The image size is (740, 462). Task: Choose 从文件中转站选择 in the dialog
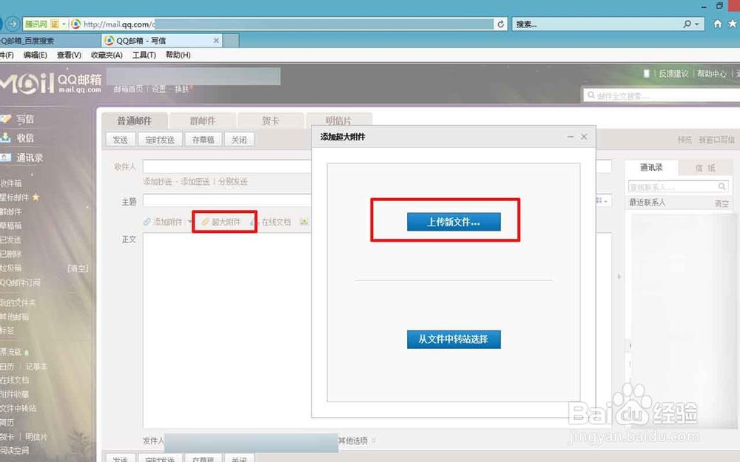tap(454, 339)
